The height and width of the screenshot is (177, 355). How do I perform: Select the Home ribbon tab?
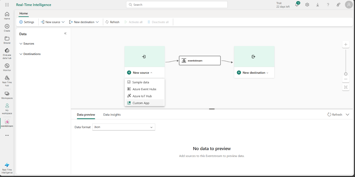tap(24, 13)
